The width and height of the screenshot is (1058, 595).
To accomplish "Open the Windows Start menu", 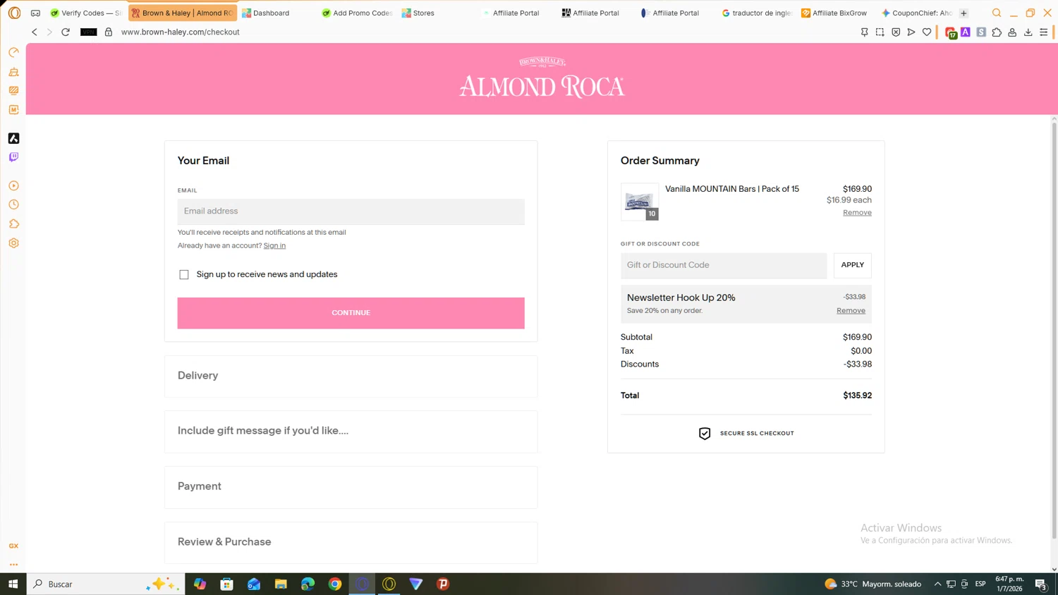I will pos(13,584).
